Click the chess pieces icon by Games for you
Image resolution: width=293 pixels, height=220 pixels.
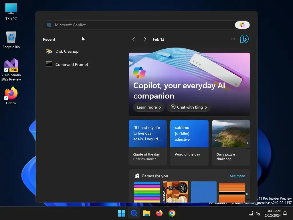click(137, 176)
